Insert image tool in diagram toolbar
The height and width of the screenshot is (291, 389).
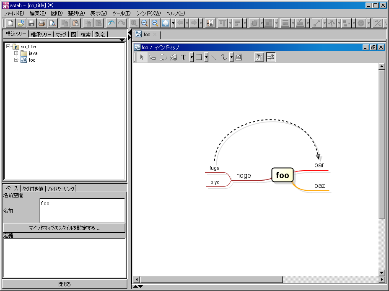click(x=239, y=57)
